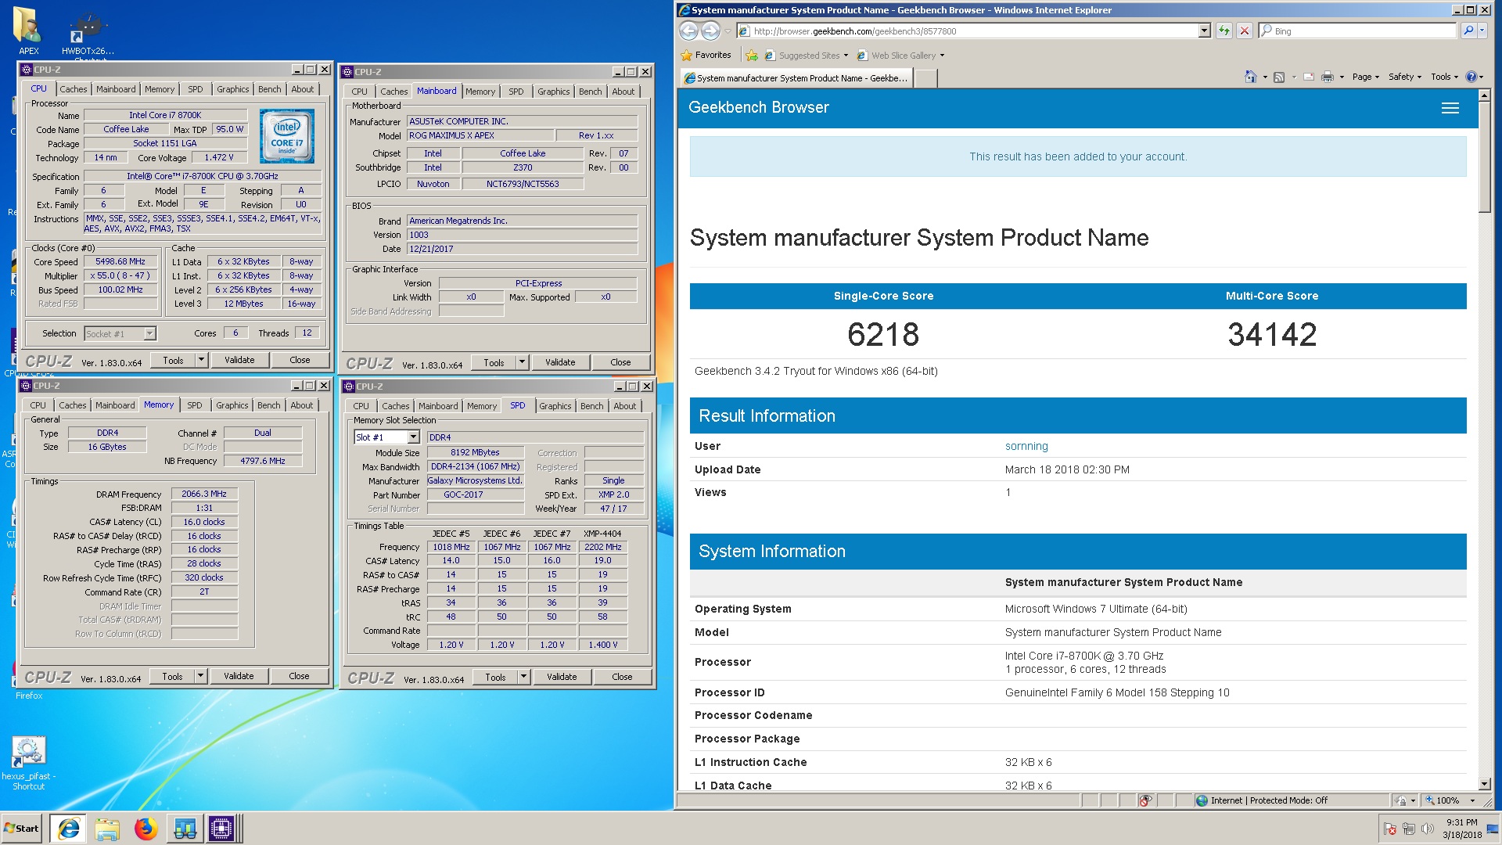Click the Home icon in IE command bar
The image size is (1502, 845).
1250,77
